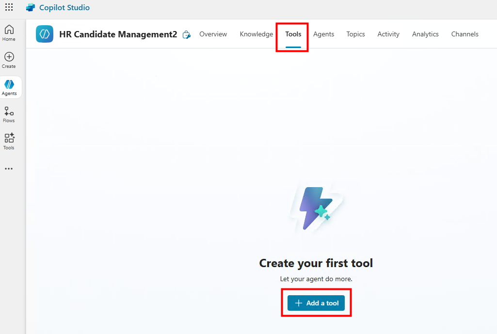View the Activity tab
Viewport: 497px width, 334px height.
(388, 34)
